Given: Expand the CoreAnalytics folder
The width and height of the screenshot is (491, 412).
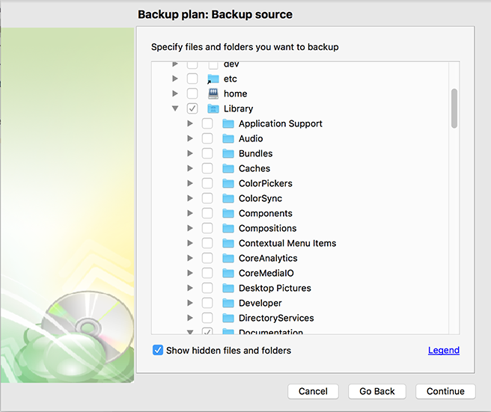Looking at the screenshot, I should 190,258.
